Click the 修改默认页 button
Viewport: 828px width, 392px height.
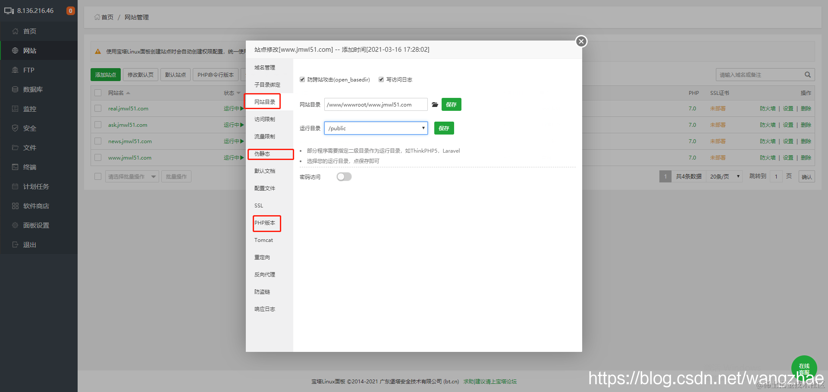pyautogui.click(x=141, y=75)
